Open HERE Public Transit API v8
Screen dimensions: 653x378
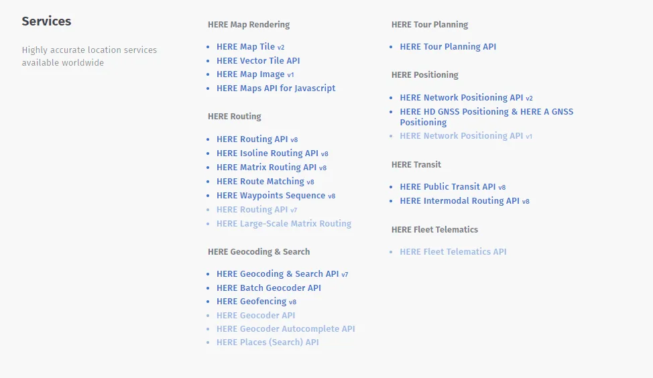[453, 187]
